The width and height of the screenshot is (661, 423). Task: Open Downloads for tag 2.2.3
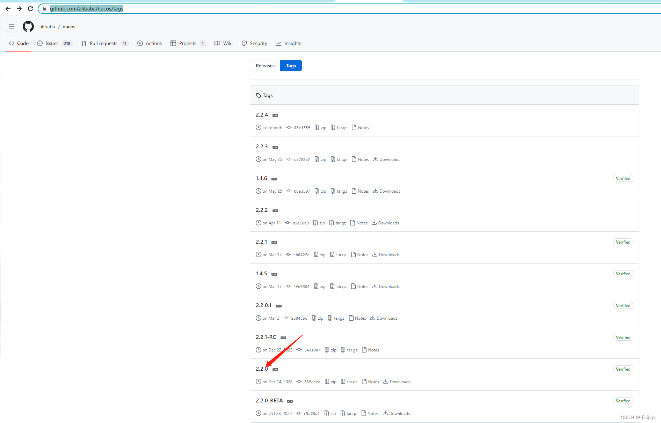pos(386,159)
